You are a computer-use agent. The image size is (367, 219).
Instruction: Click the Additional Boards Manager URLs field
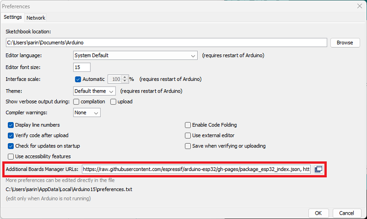(x=196, y=169)
